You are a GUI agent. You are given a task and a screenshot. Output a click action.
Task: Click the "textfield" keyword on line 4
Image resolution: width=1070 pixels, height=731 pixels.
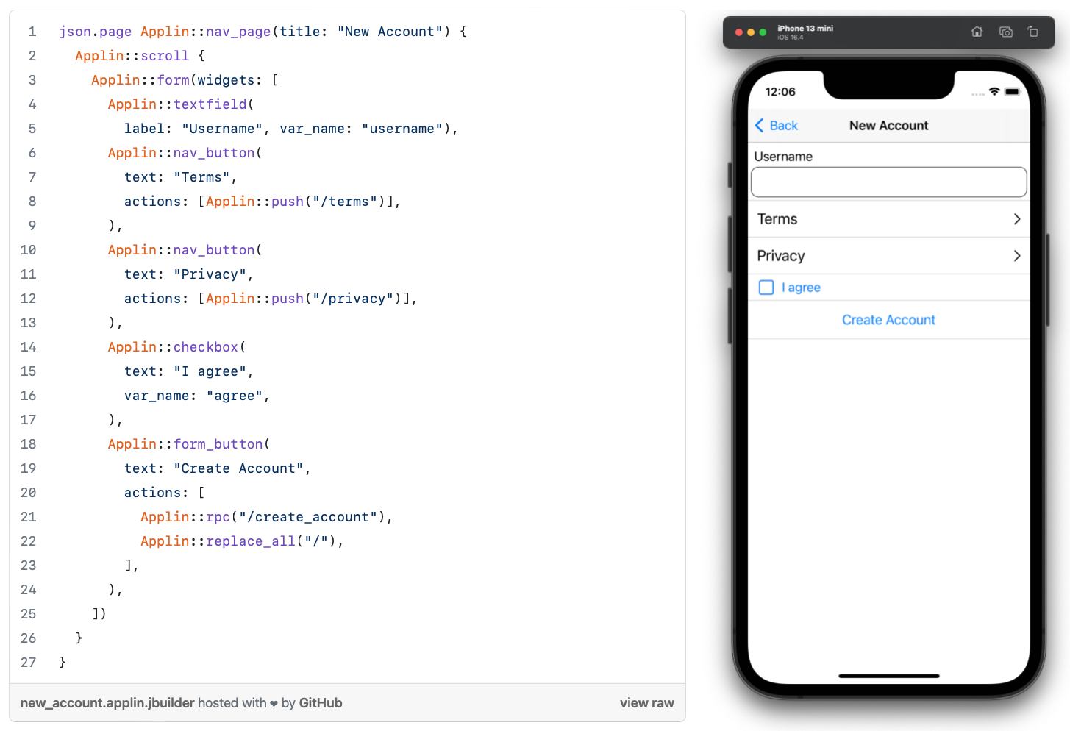point(210,104)
